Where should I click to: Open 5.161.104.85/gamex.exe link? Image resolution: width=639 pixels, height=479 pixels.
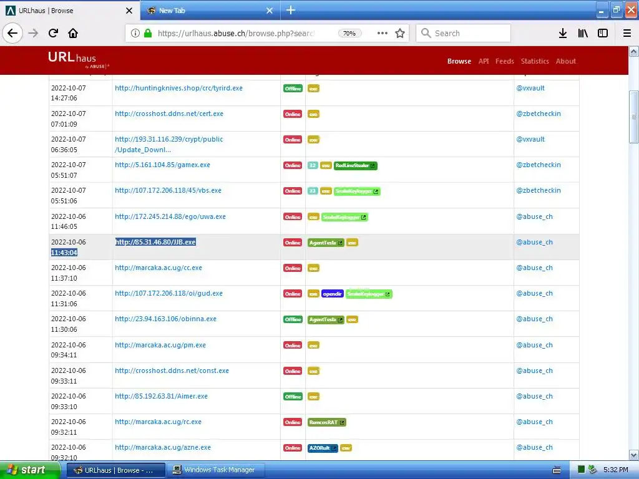click(163, 165)
